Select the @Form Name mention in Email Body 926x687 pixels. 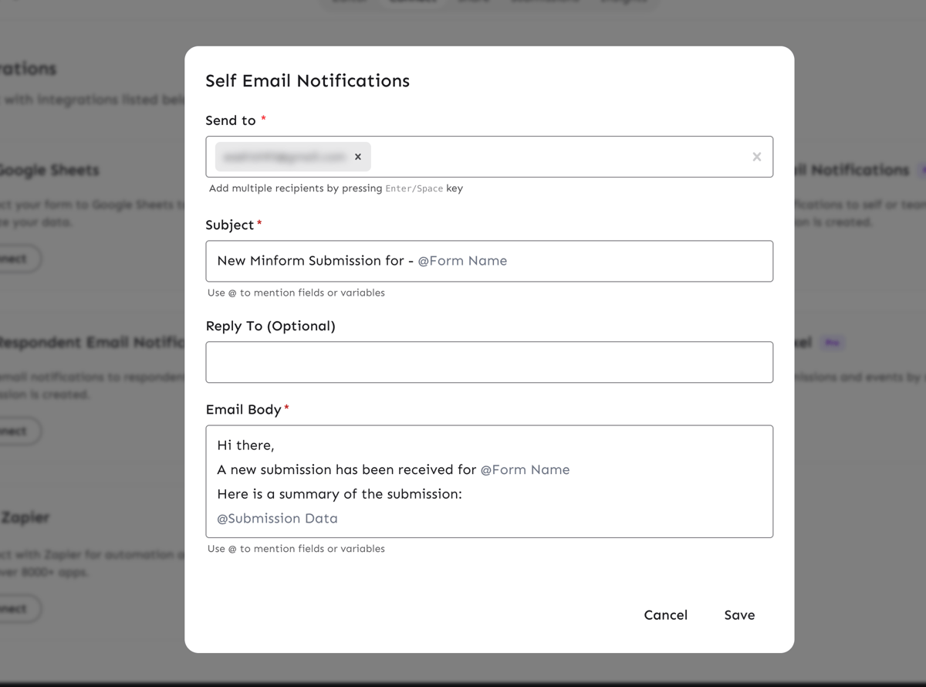(x=525, y=470)
